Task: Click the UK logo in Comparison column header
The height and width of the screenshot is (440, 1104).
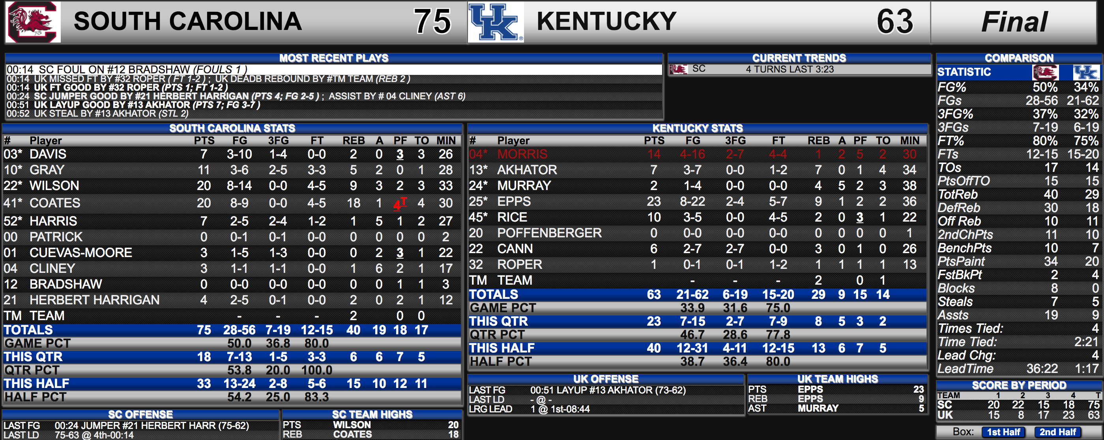Action: [x=1085, y=72]
